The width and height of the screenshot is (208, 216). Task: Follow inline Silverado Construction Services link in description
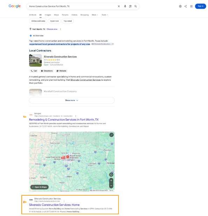[86, 80]
